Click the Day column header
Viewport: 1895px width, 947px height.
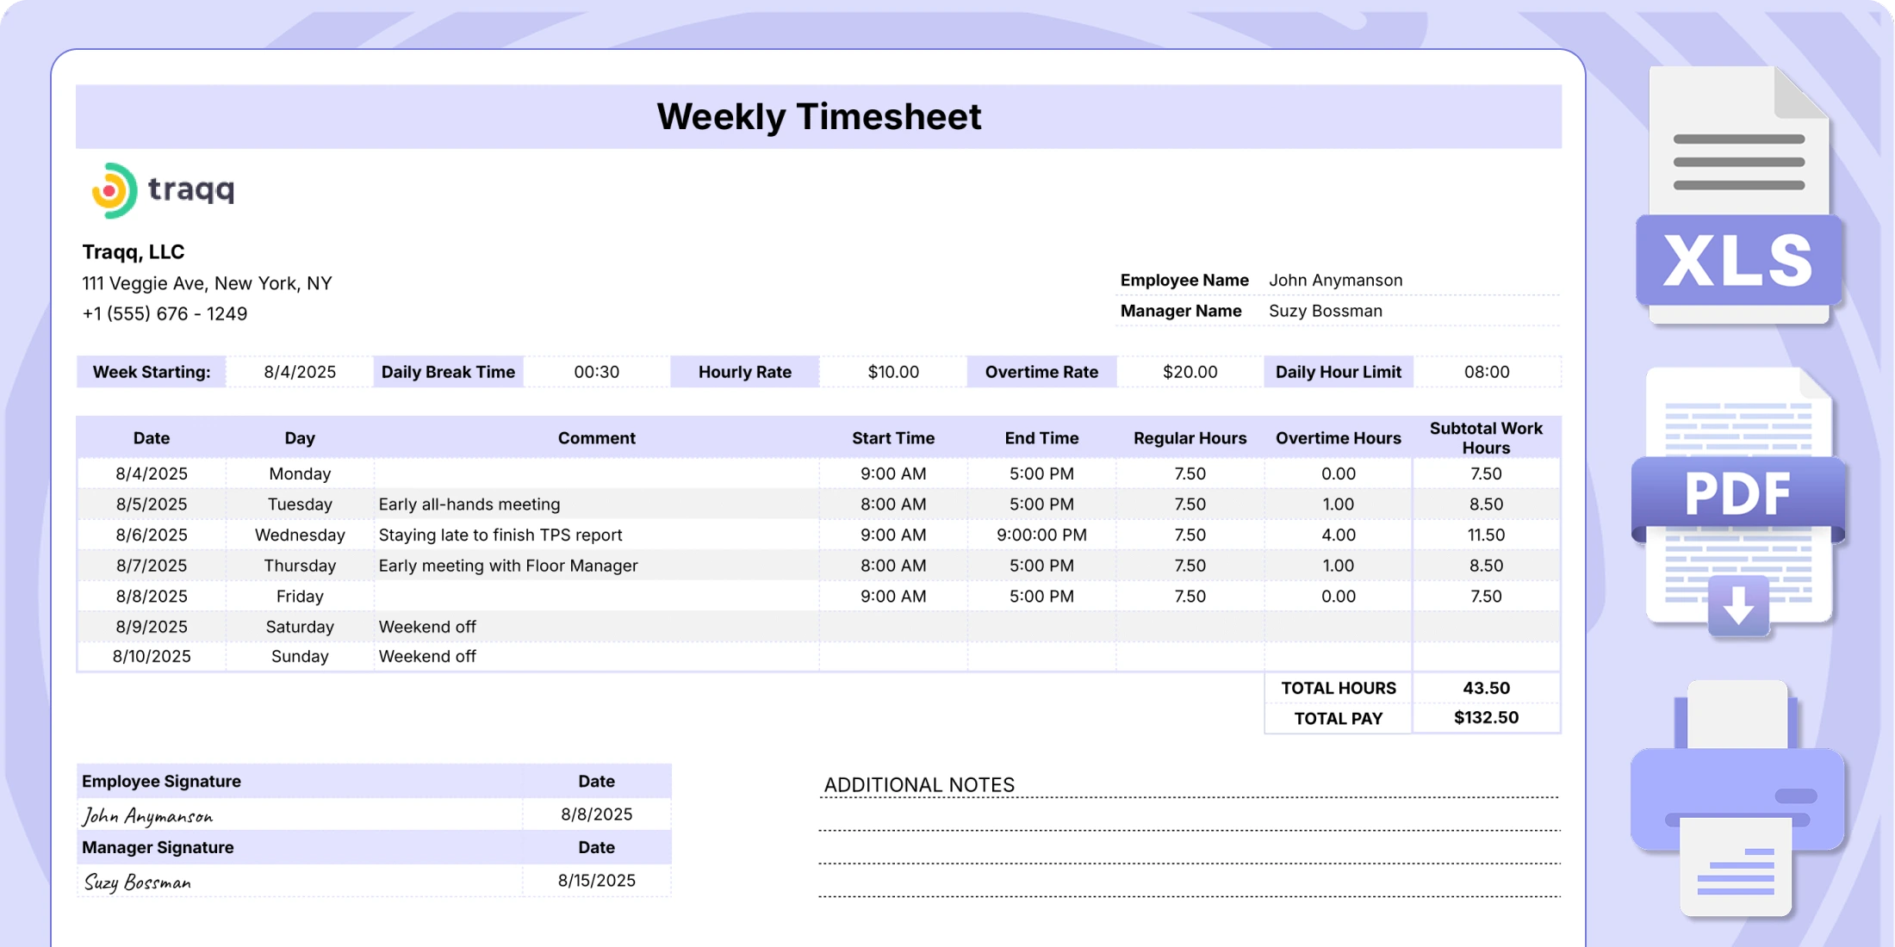[x=300, y=438]
